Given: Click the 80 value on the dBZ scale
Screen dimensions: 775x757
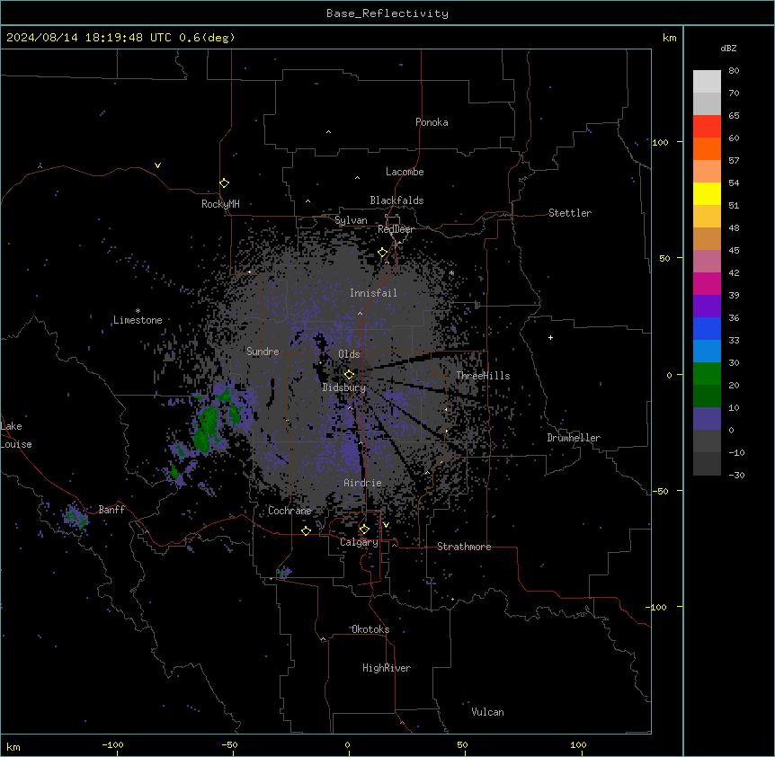Looking at the screenshot, I should (734, 71).
